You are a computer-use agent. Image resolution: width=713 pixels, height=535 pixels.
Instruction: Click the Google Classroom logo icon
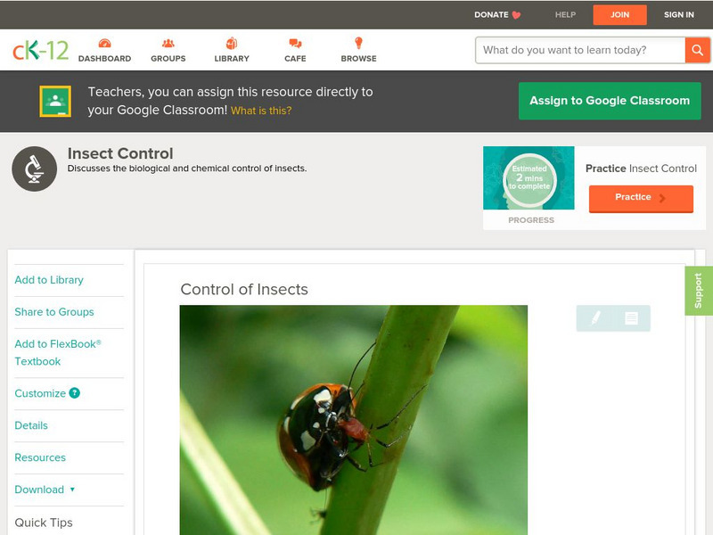pyautogui.click(x=57, y=100)
